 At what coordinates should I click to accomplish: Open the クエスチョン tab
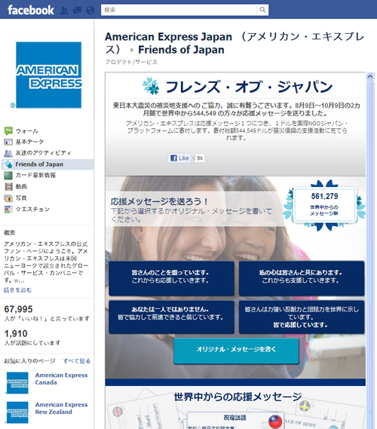pos(32,210)
